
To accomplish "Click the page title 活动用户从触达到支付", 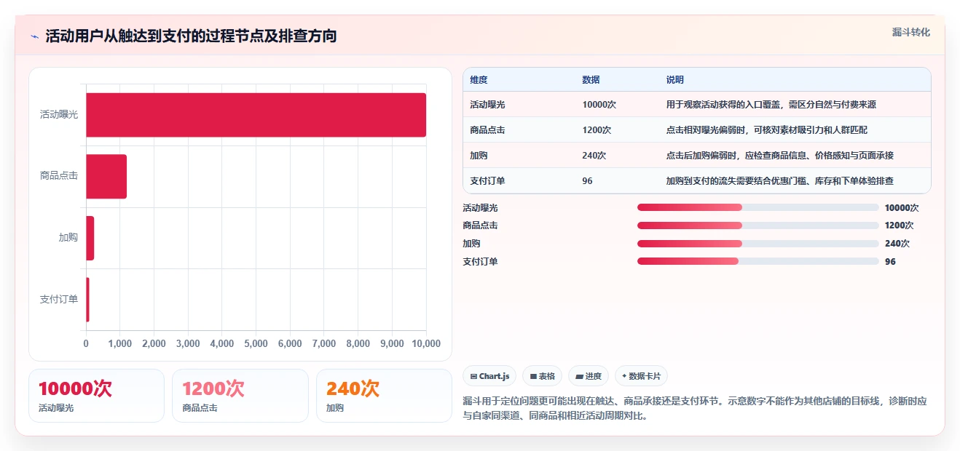I will [191, 36].
